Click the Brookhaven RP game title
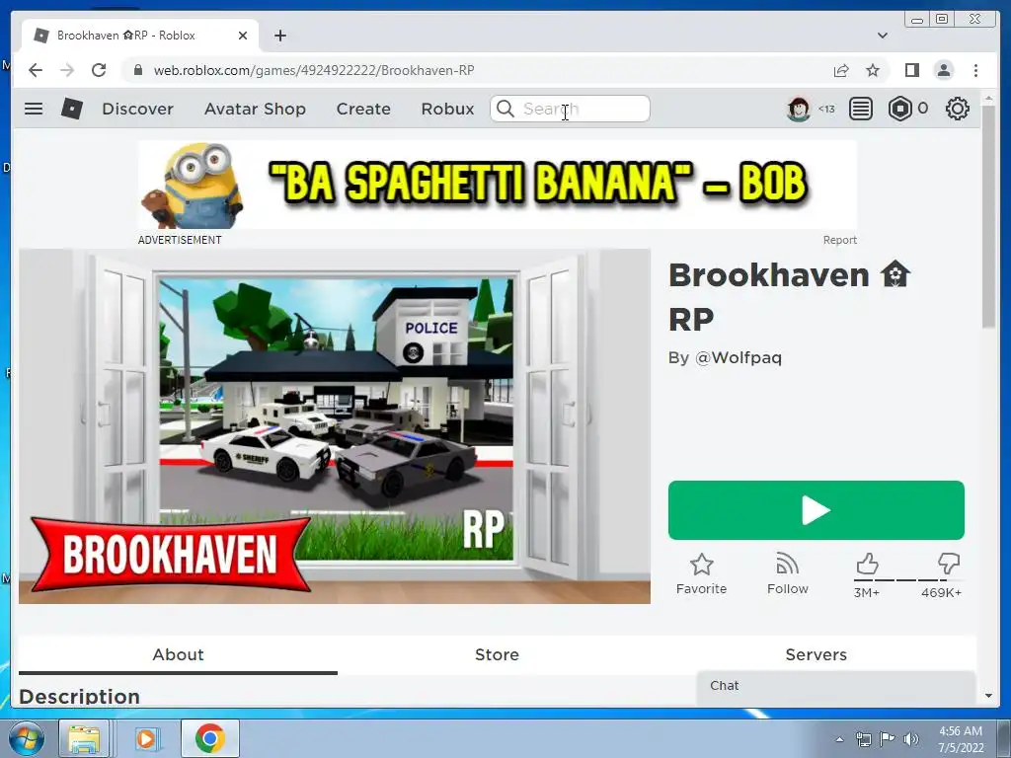The width and height of the screenshot is (1011, 758). pyautogui.click(x=789, y=297)
